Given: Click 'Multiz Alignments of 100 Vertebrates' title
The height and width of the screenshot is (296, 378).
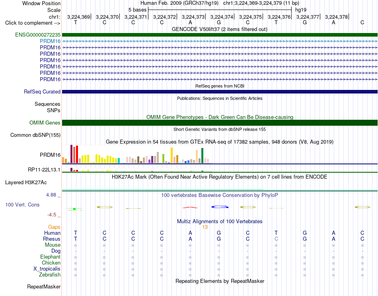Looking at the screenshot, I should pos(220,222).
